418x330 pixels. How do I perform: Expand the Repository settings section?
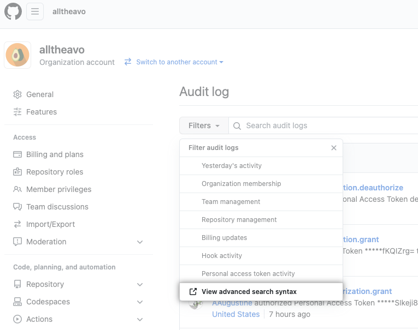click(140, 284)
